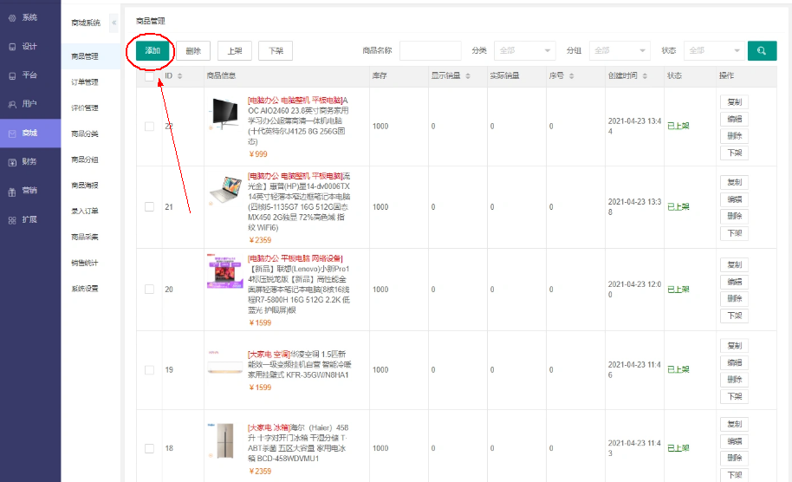Open 财务 in the left navigation
The image size is (792, 482).
tap(29, 161)
